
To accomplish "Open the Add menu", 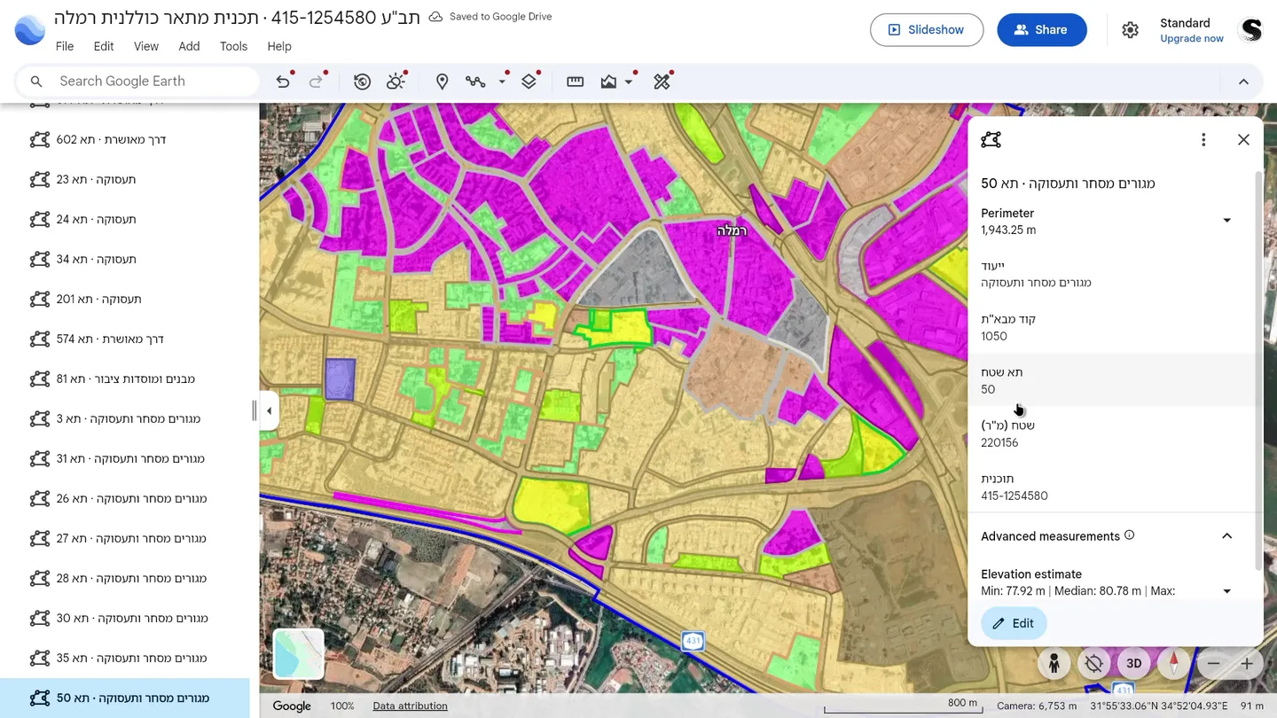I will tap(189, 46).
